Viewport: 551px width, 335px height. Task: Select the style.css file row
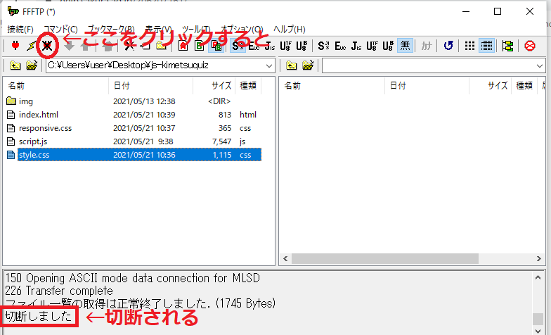click(x=134, y=155)
